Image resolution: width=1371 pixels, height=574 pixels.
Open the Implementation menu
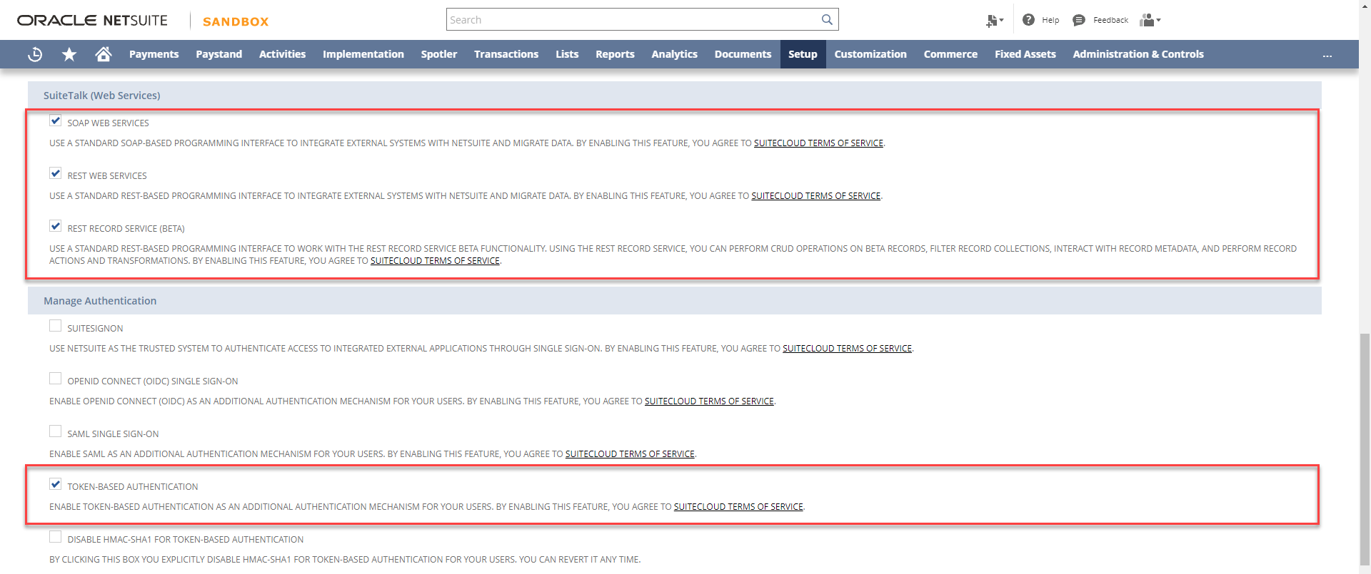click(x=363, y=54)
